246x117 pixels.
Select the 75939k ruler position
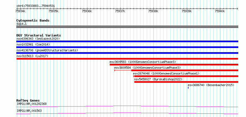click(x=187, y=11)
